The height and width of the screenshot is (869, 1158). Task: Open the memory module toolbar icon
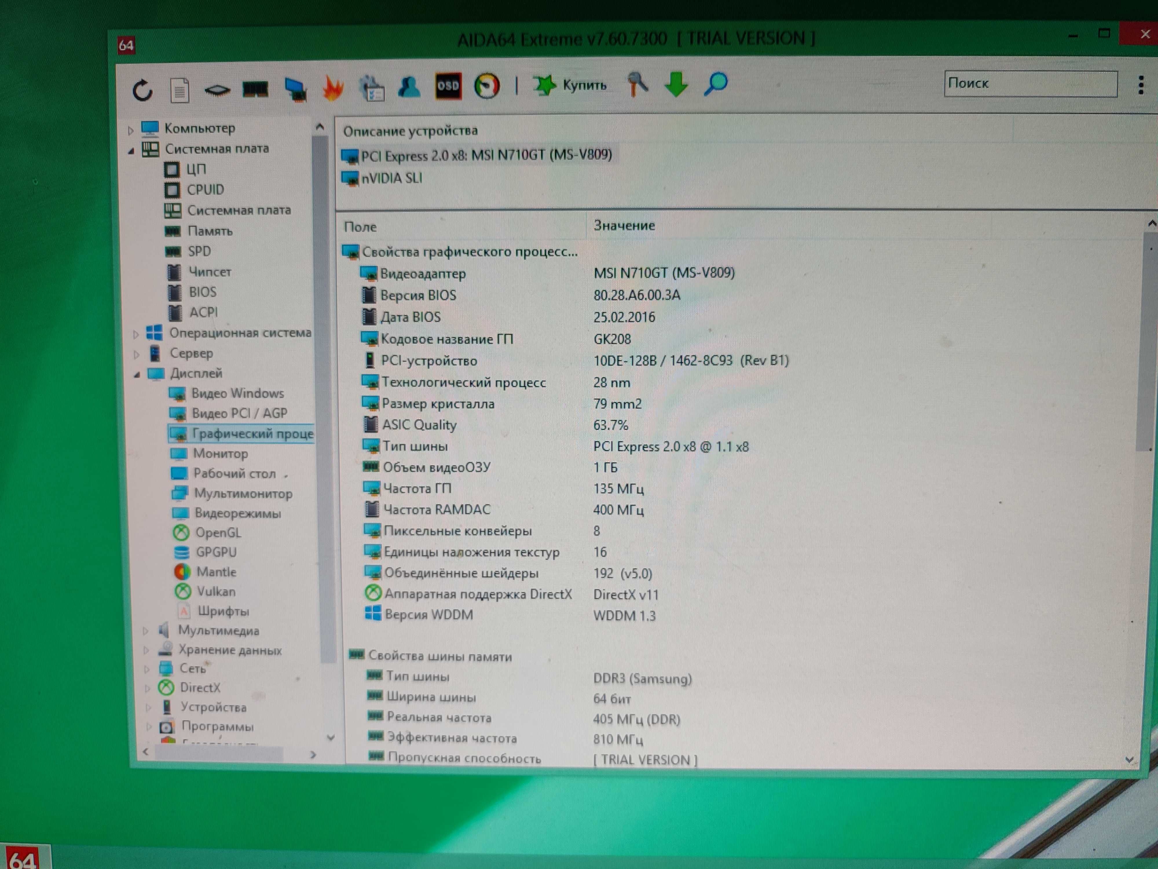pyautogui.click(x=255, y=90)
